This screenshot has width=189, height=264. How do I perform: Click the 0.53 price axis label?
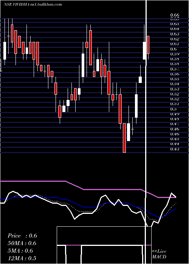(x=175, y=89)
